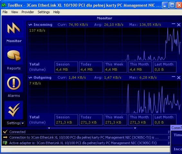Click the 137 KB/s scale label

[x=37, y=30]
